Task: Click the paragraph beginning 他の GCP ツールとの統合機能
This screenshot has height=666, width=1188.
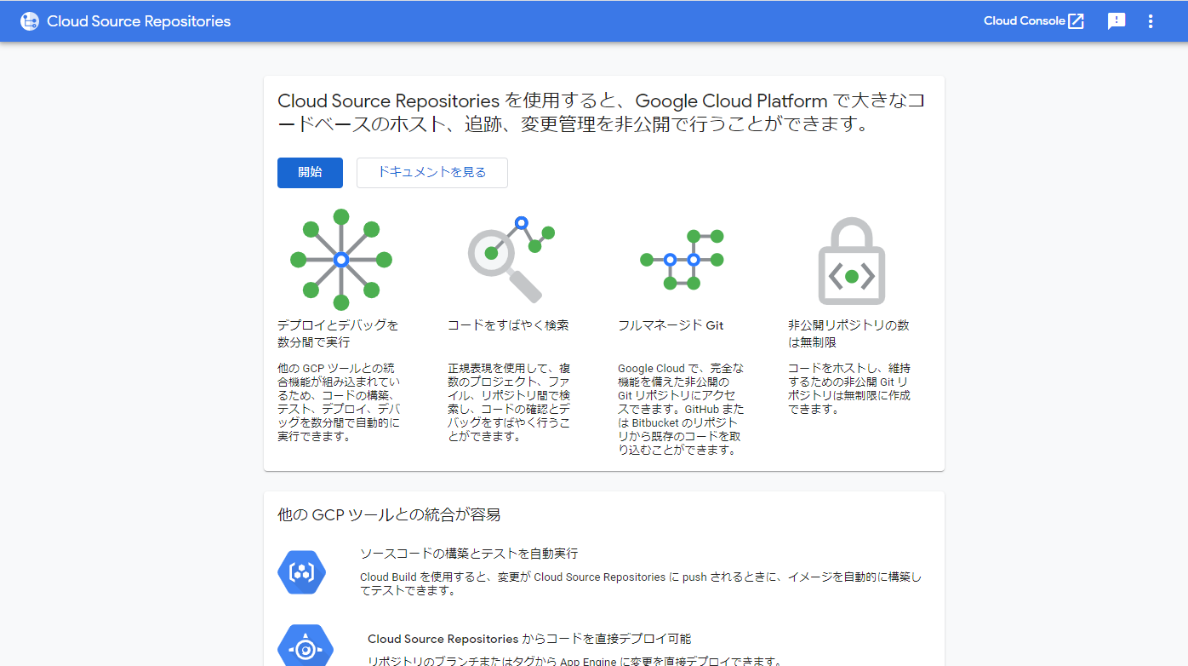Action: pos(339,403)
